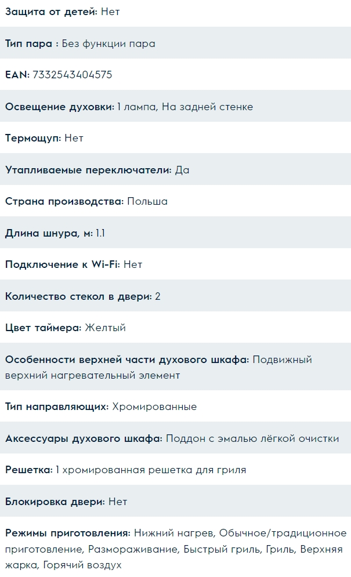This screenshot has width=351, height=577.
Task: Click the "Защита от детей" label
Action: 51,12
